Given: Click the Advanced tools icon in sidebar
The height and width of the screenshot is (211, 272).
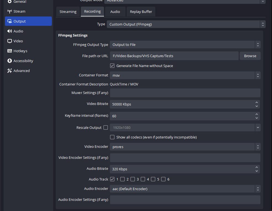Looking at the screenshot, I should pos(10,71).
